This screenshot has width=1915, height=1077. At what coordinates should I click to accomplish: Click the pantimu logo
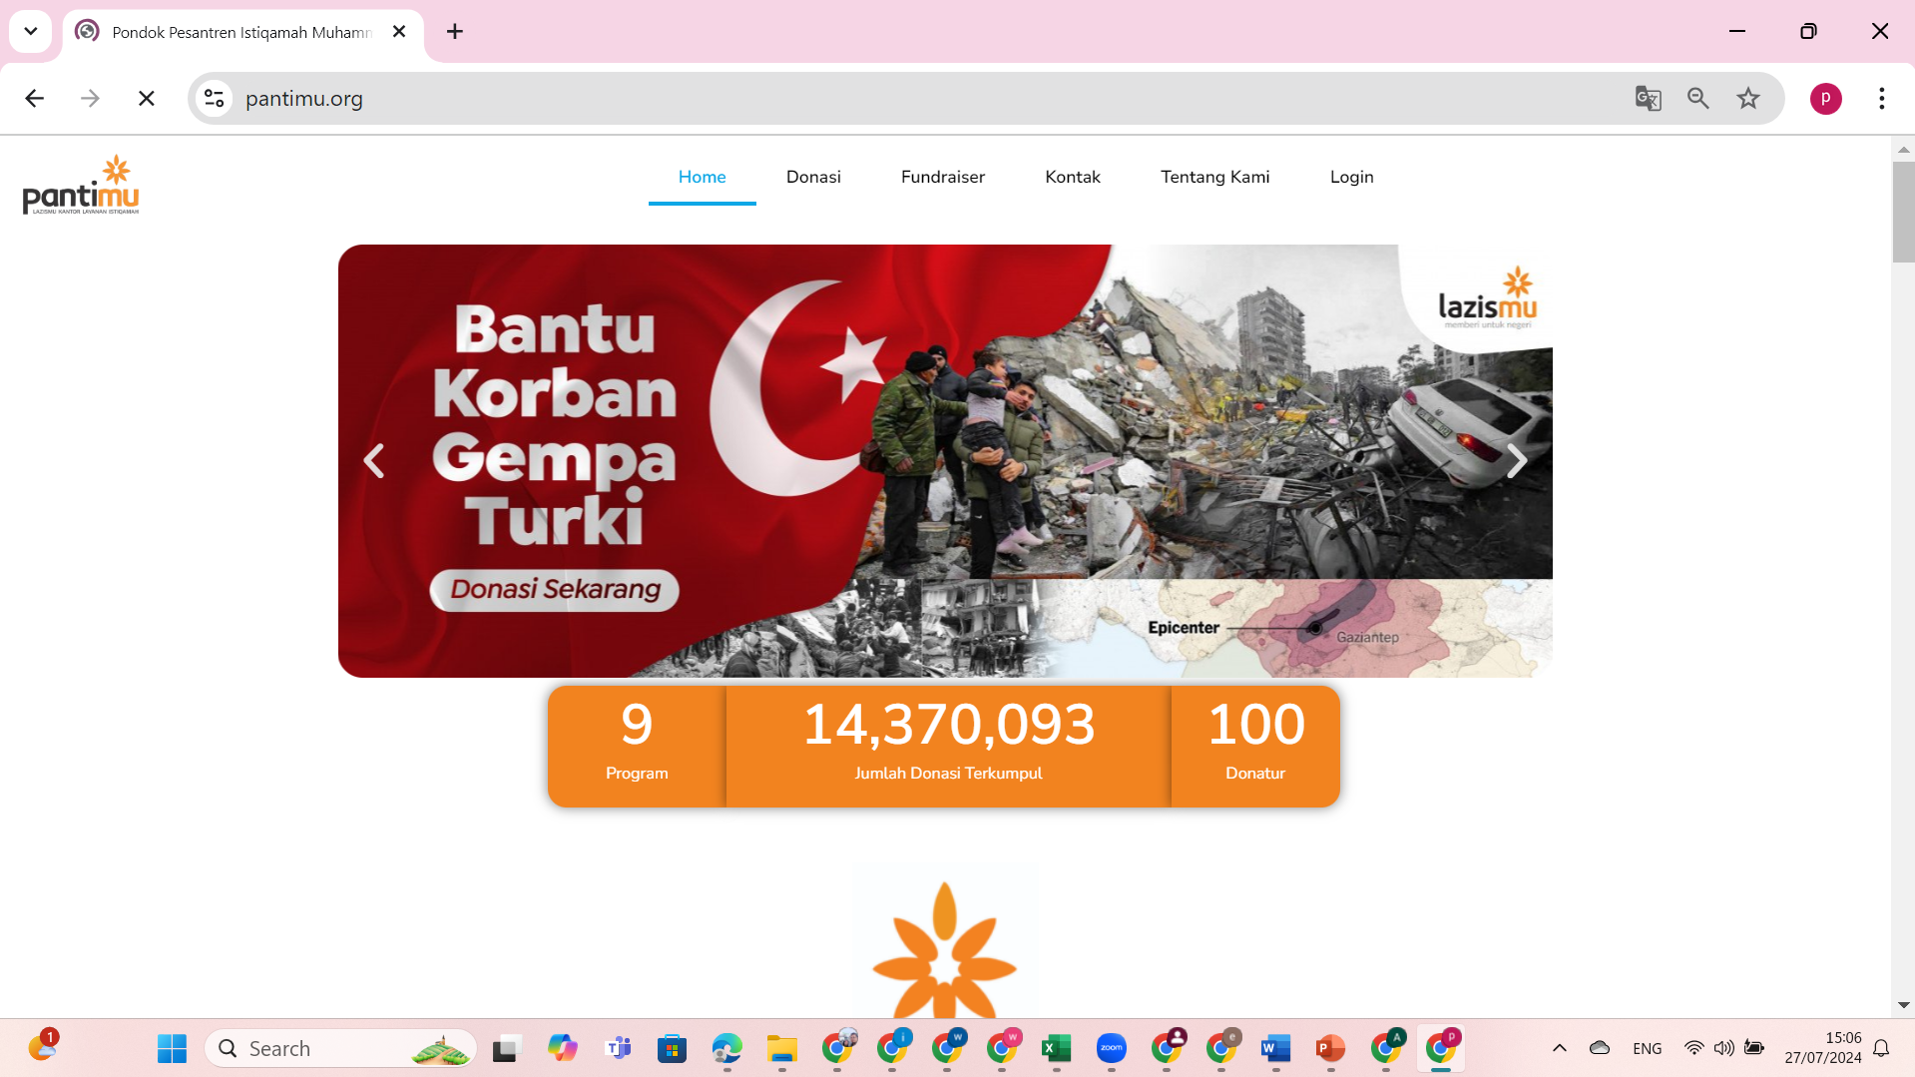(81, 186)
